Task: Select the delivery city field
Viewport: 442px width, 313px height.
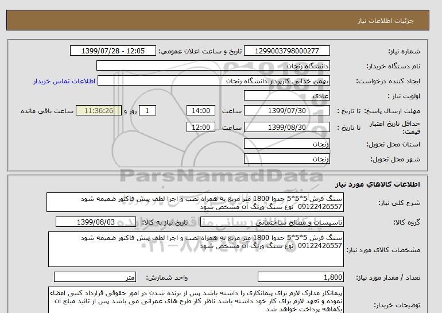Action: click(286, 159)
